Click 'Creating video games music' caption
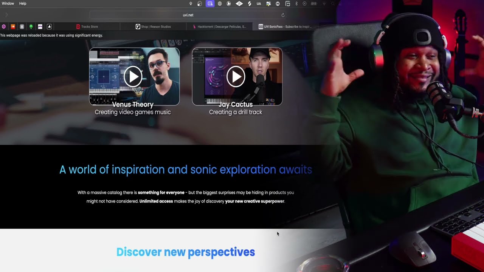Image resolution: width=484 pixels, height=272 pixels. click(133, 112)
